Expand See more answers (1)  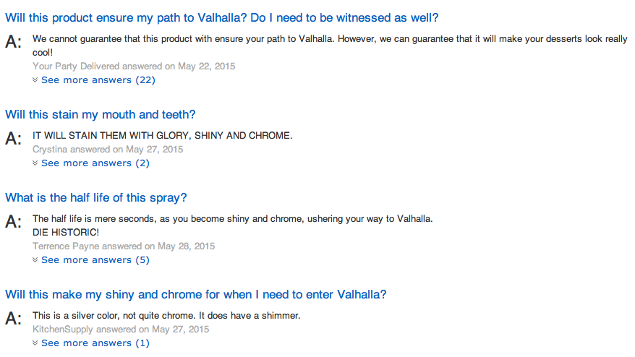[x=95, y=343]
